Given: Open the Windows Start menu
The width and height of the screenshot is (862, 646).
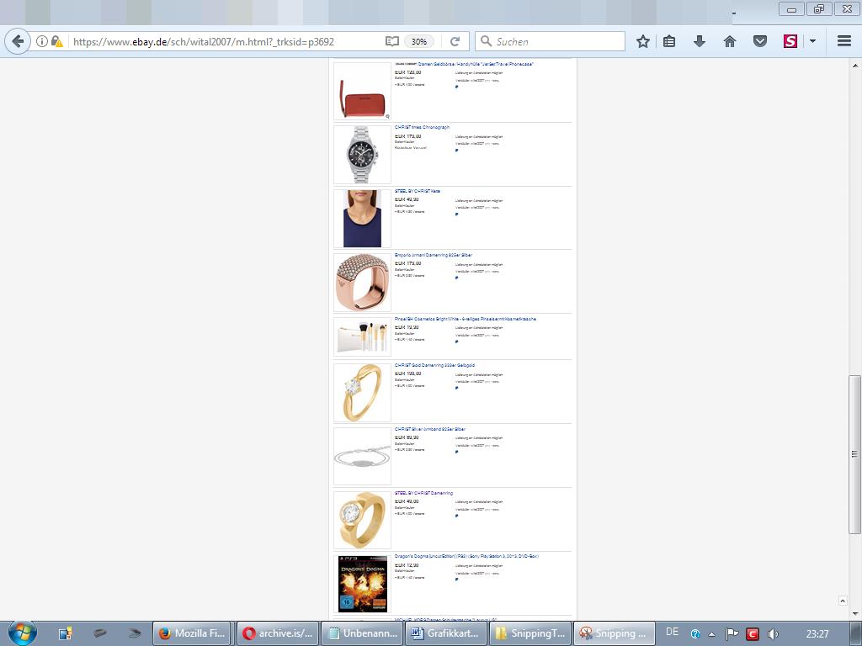Looking at the screenshot, I should [x=23, y=633].
